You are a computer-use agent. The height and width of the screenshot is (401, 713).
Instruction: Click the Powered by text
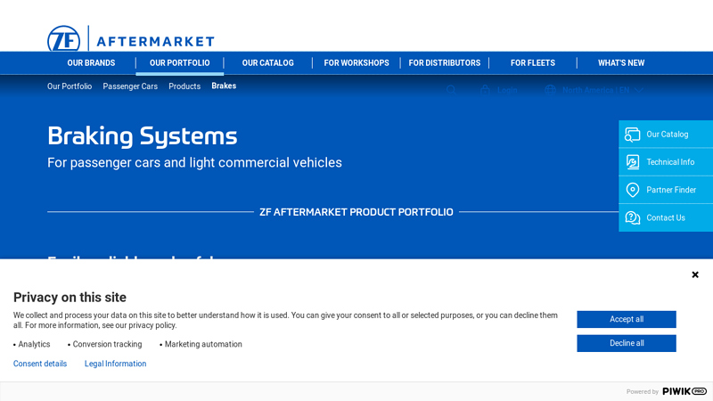click(642, 391)
